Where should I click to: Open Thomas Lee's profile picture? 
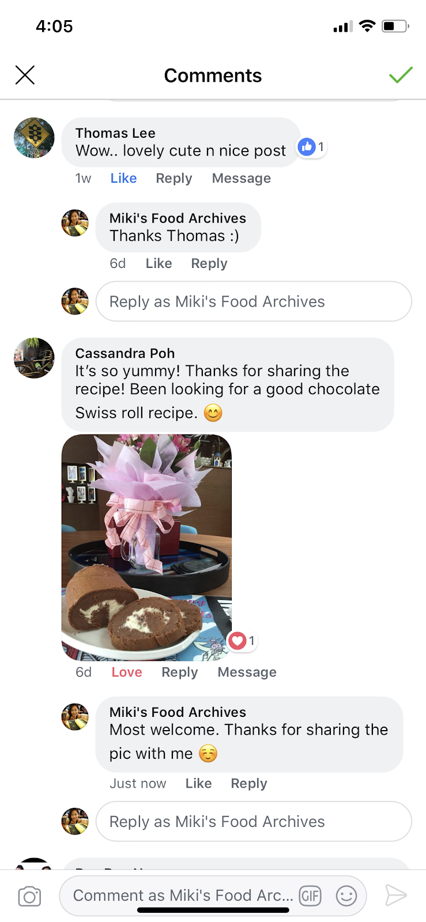(x=34, y=138)
